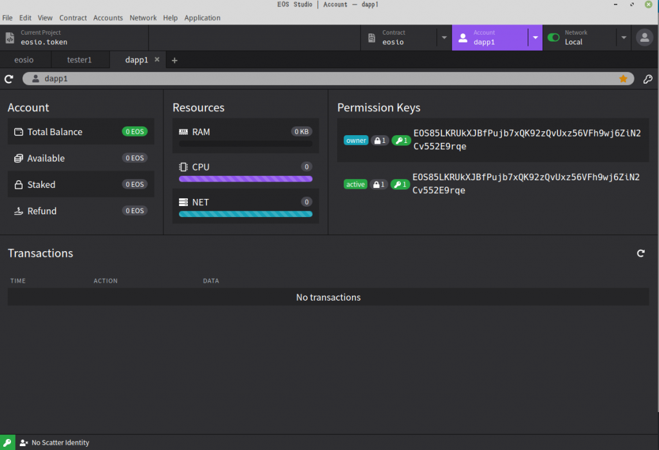
Task: Open the File menu
Action: [7, 17]
